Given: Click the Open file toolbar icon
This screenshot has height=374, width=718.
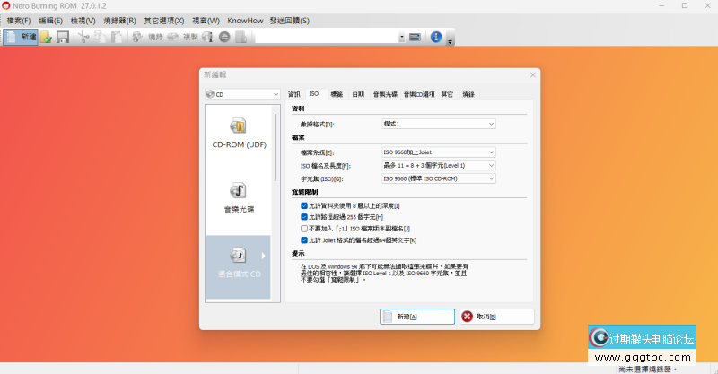Looking at the screenshot, I should pos(46,37).
